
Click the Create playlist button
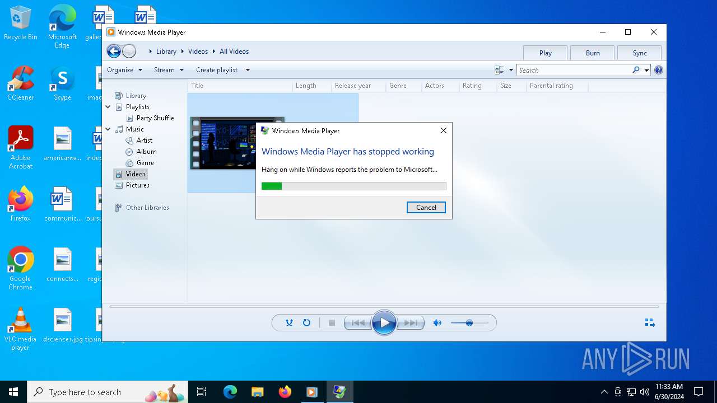pyautogui.click(x=217, y=70)
